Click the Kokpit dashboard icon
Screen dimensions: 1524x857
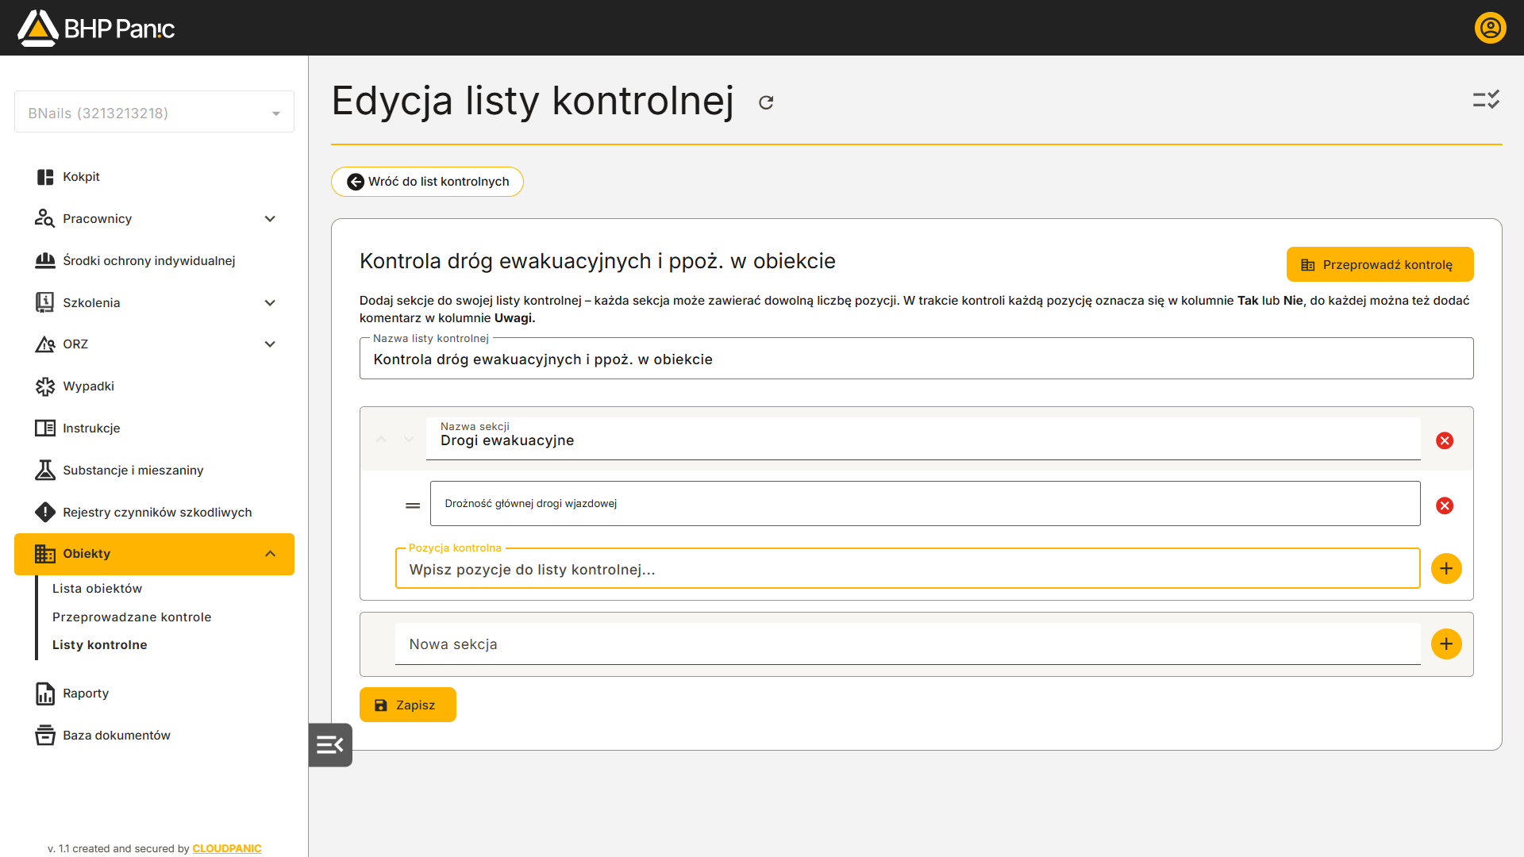click(x=45, y=177)
